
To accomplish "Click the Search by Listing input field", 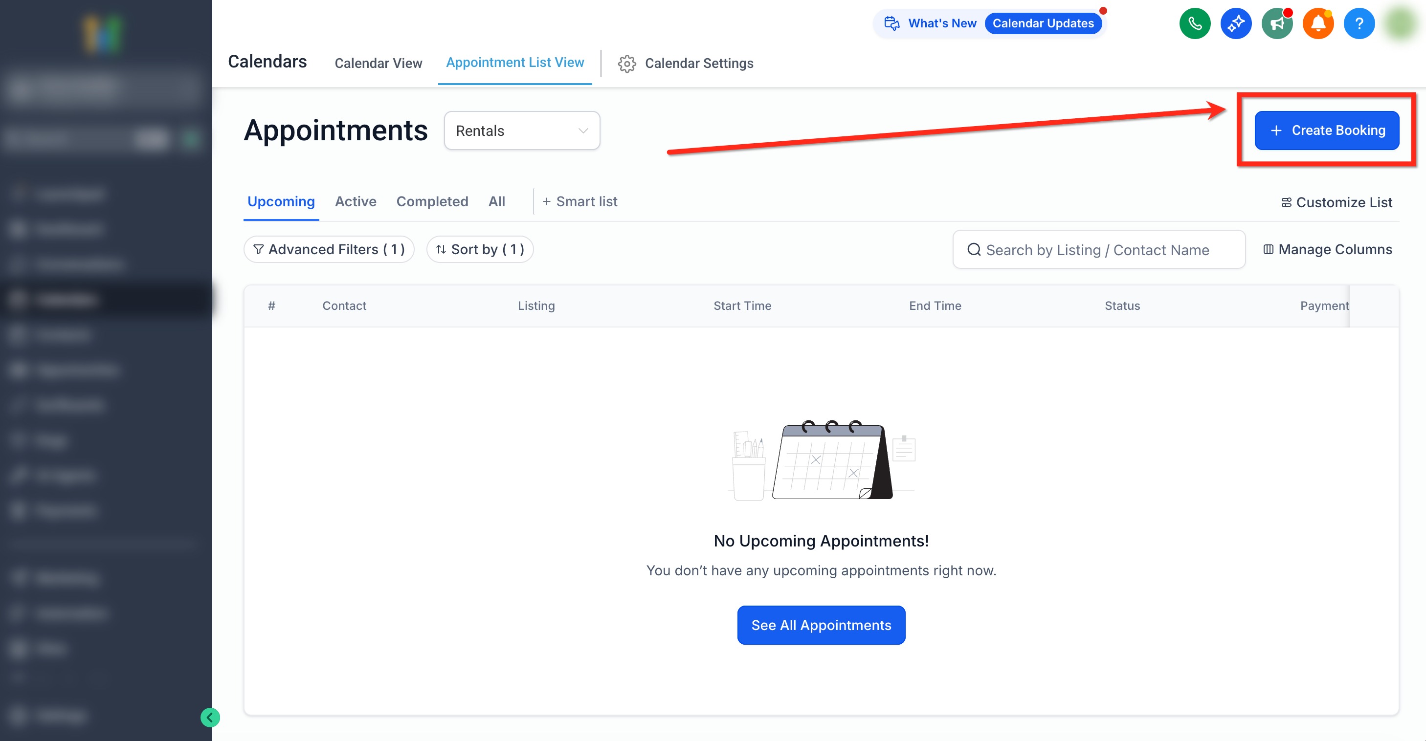I will click(1098, 250).
